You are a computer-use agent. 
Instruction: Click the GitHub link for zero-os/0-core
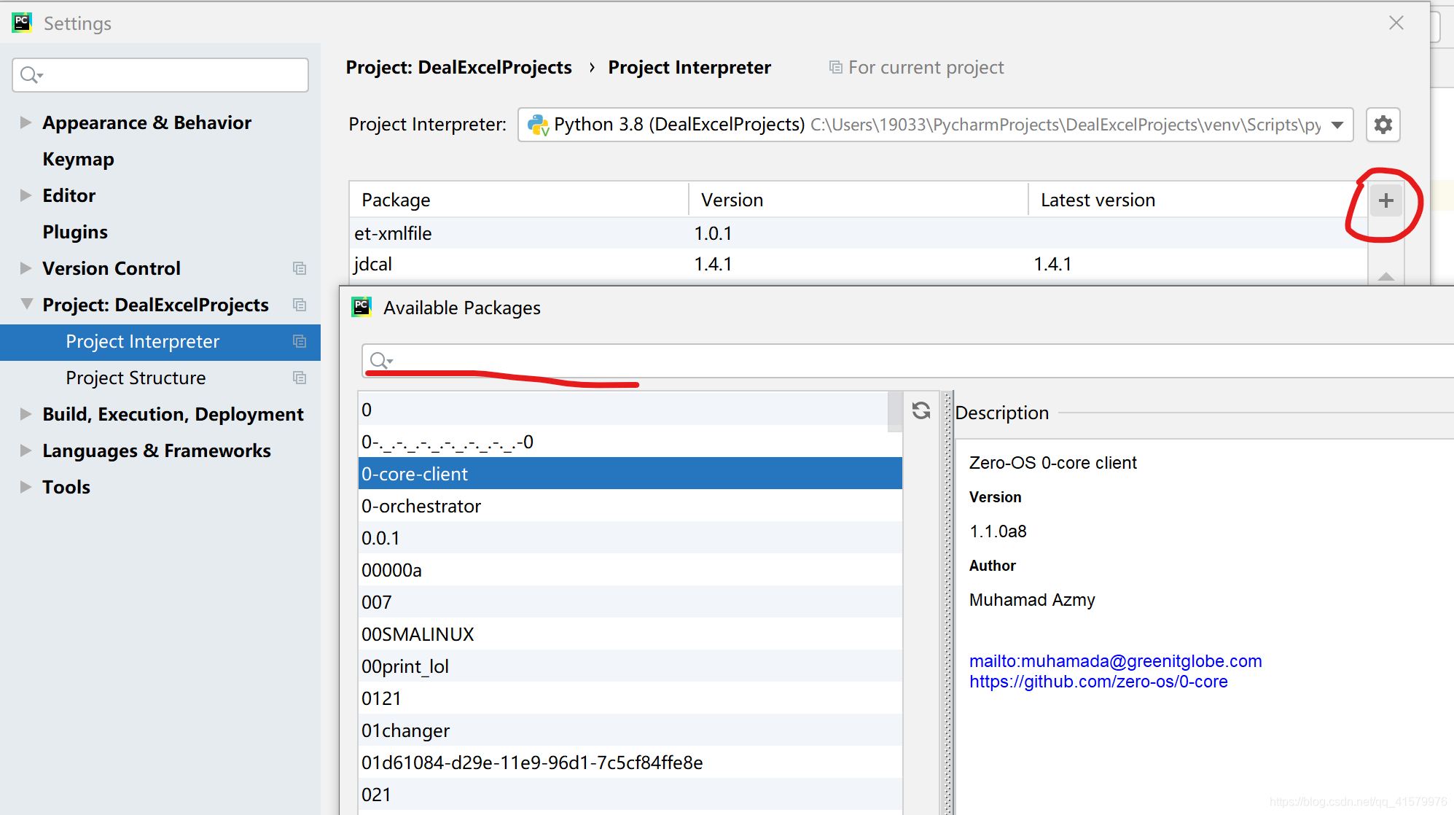tap(1098, 682)
